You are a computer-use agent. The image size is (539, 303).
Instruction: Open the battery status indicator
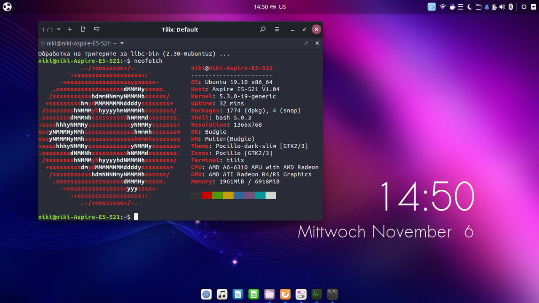(494, 7)
